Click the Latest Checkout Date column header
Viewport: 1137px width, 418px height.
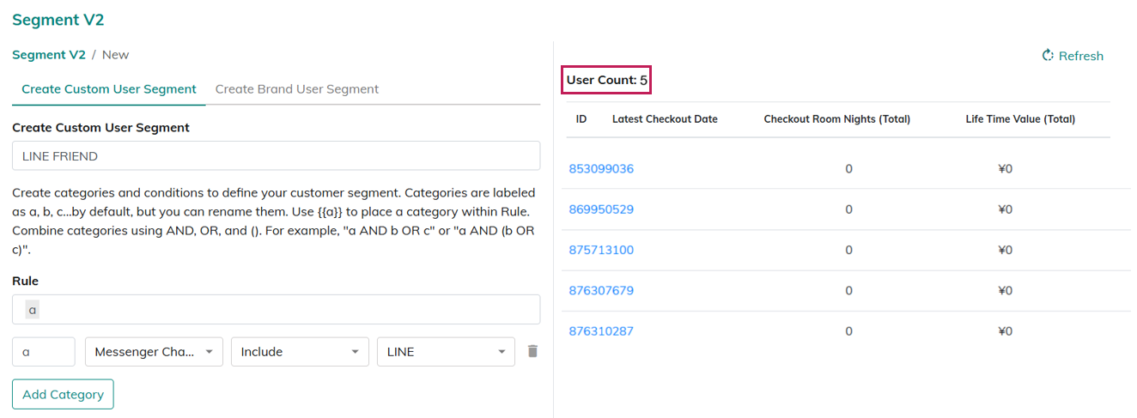665,119
